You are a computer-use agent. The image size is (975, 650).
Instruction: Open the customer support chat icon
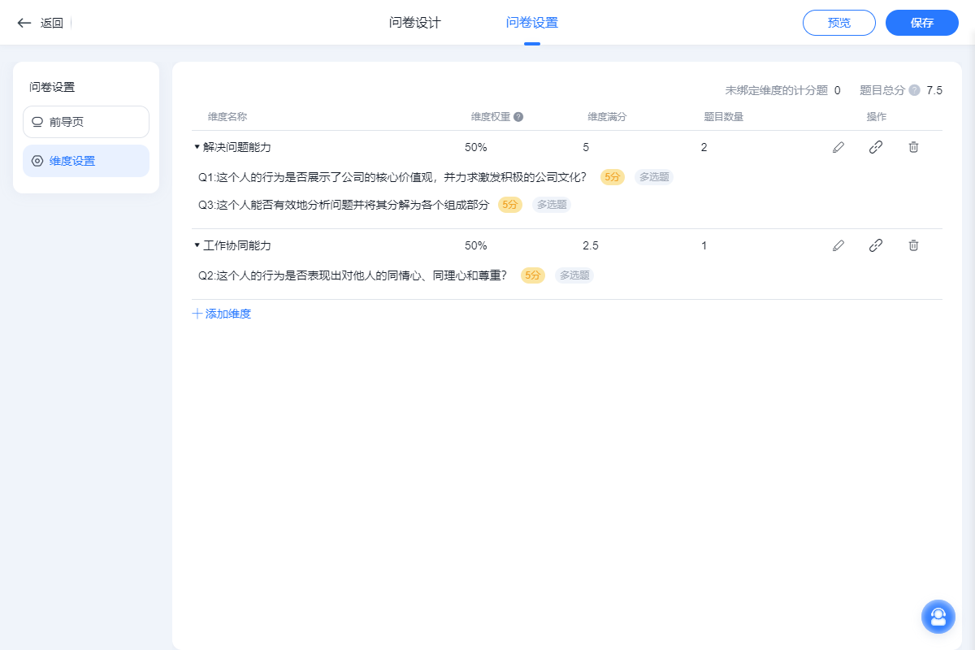pyautogui.click(x=938, y=617)
